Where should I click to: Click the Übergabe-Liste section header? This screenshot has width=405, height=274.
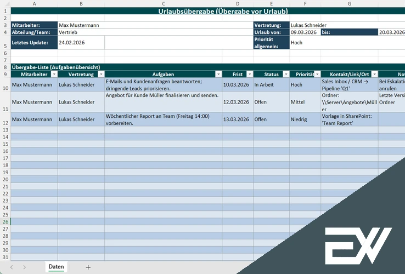point(208,67)
